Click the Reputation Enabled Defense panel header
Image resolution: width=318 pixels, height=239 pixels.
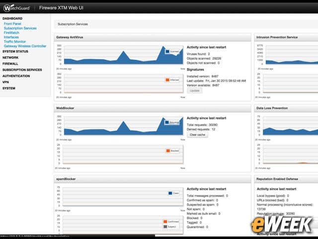click(x=286, y=179)
